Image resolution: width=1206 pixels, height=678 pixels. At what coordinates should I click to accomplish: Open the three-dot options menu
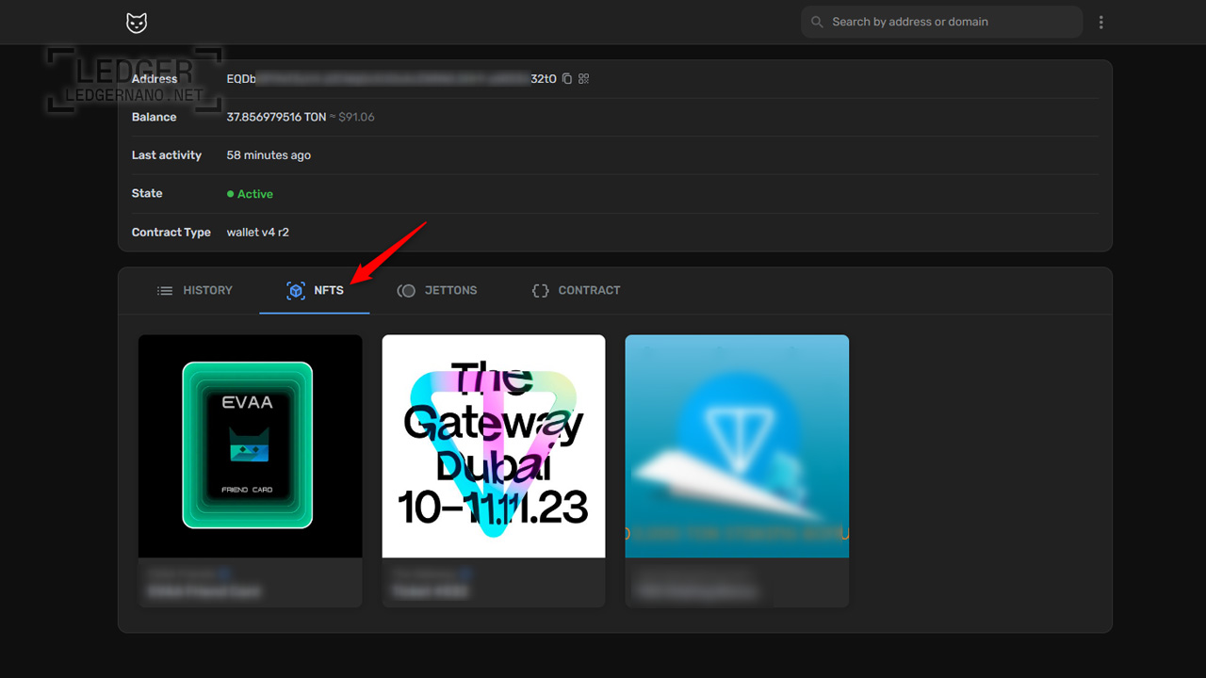[x=1100, y=22]
